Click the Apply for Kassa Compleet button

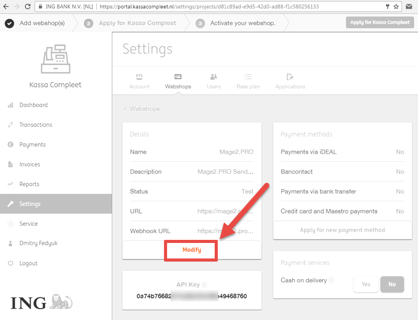(380, 22)
